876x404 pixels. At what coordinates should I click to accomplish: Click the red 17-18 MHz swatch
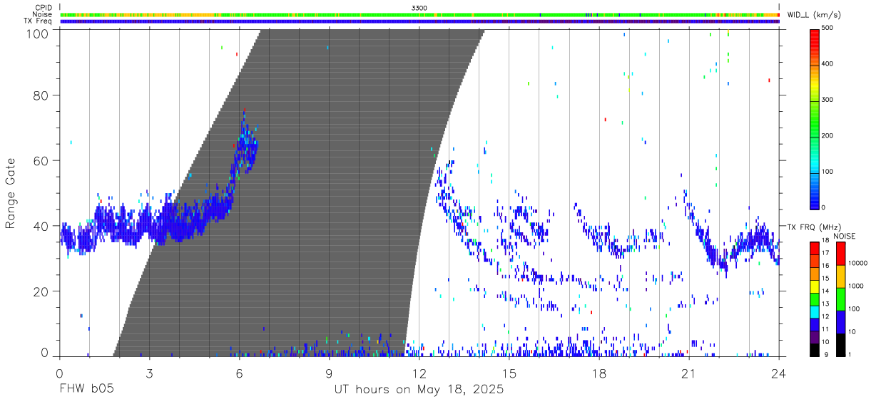(815, 248)
